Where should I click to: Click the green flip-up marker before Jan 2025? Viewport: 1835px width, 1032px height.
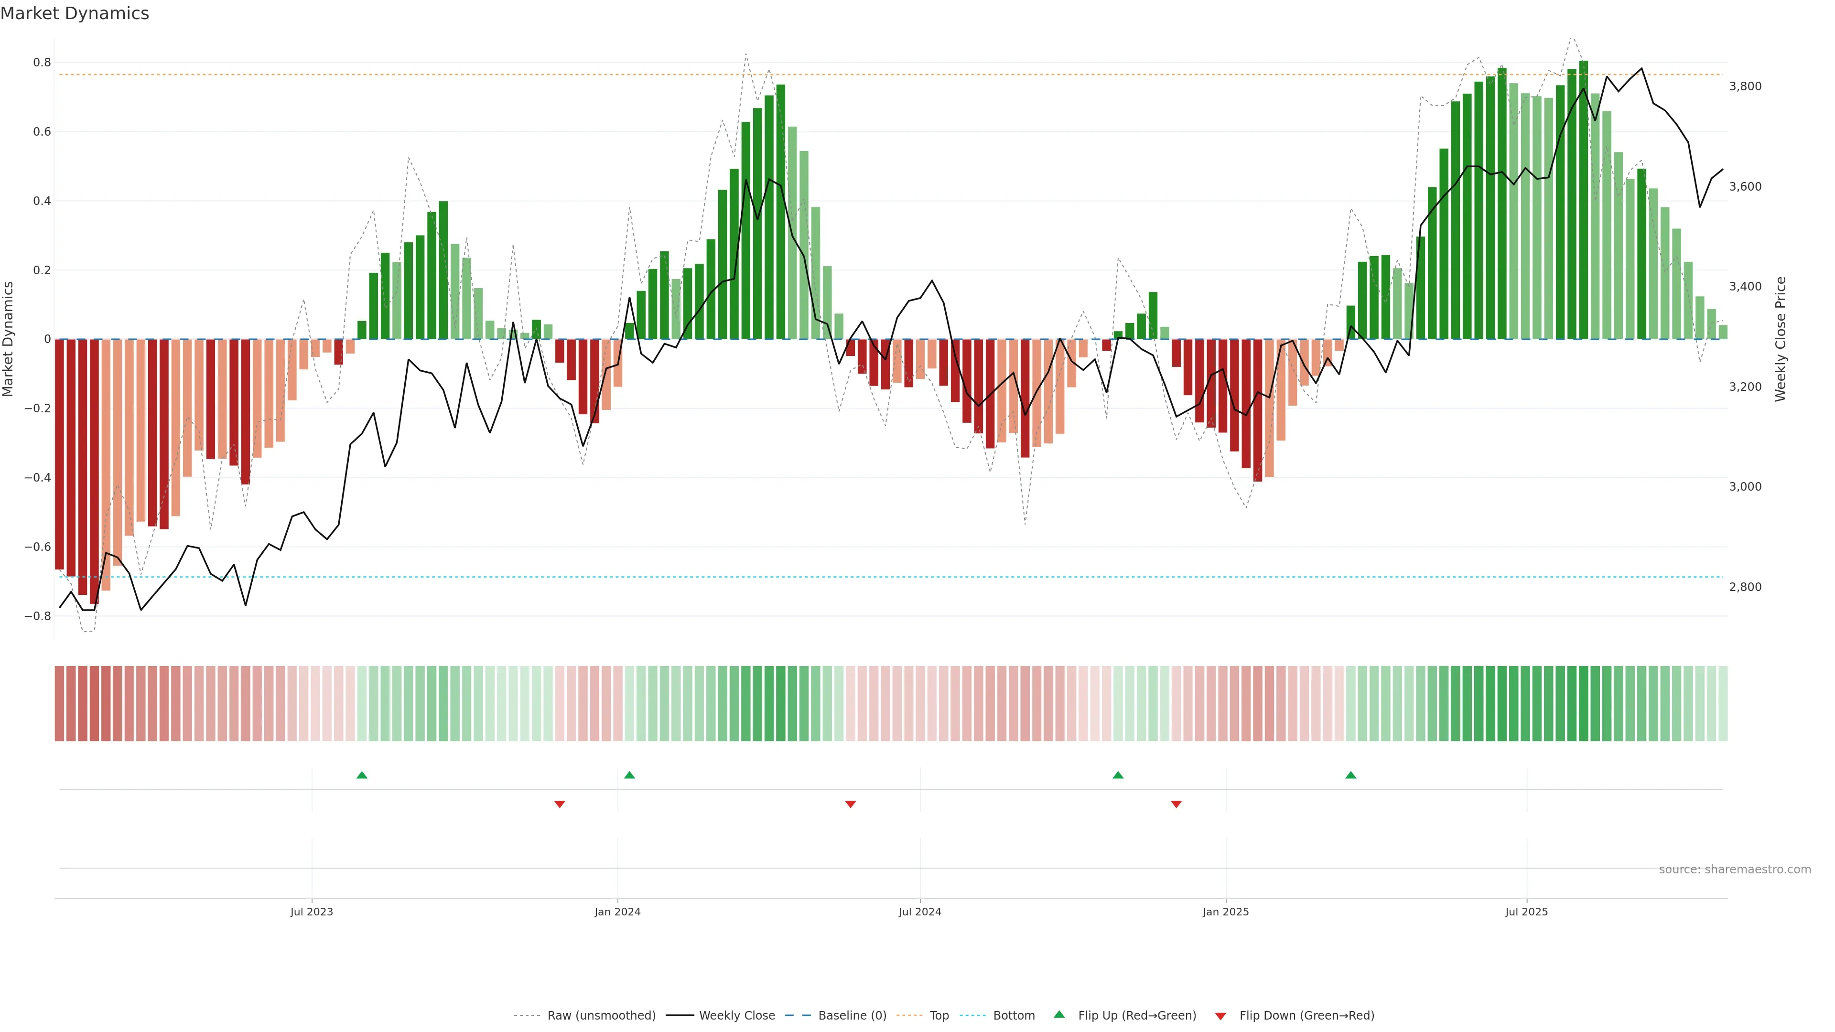1118,775
